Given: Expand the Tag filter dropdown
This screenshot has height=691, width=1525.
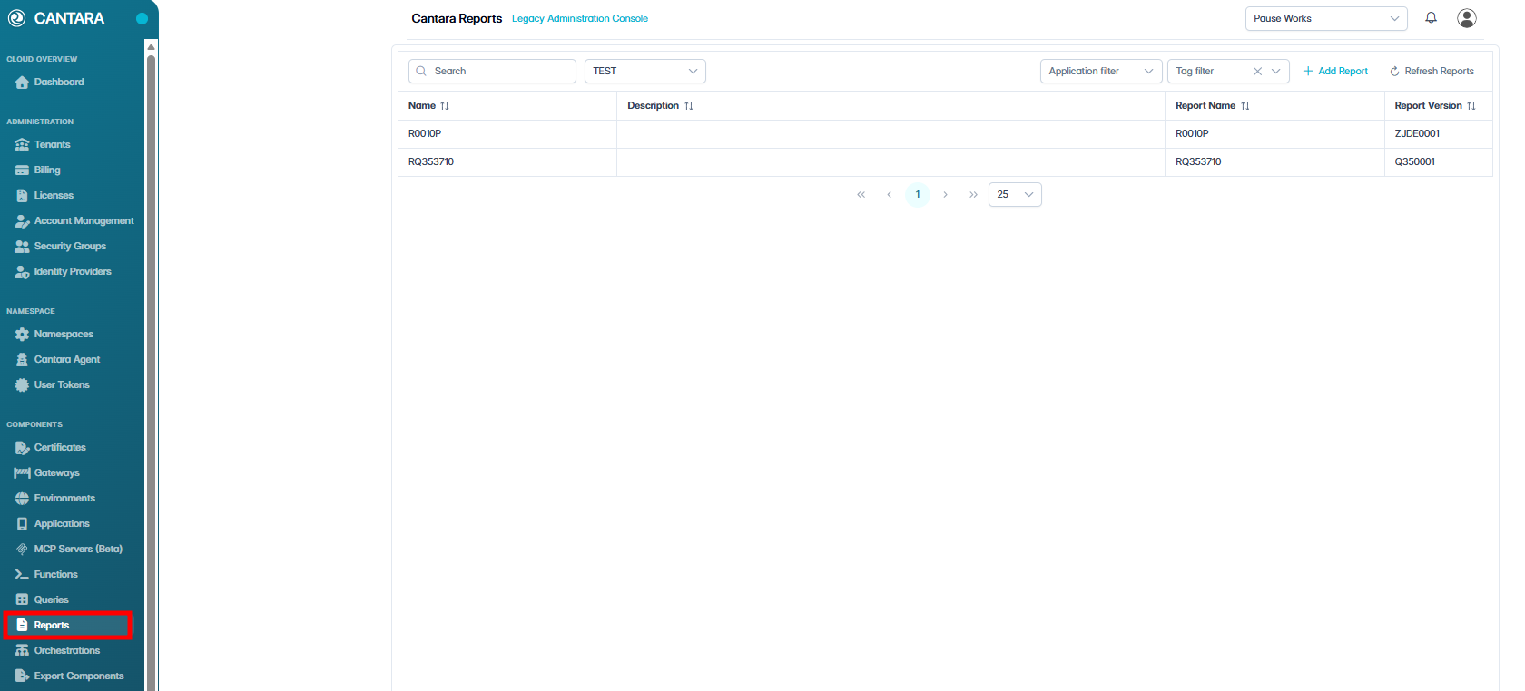Looking at the screenshot, I should [1275, 71].
